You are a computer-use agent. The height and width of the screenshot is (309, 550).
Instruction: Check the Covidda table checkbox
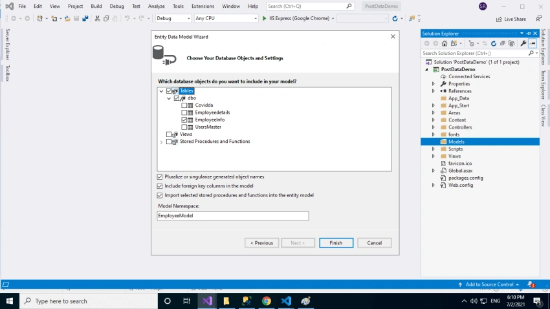click(184, 105)
